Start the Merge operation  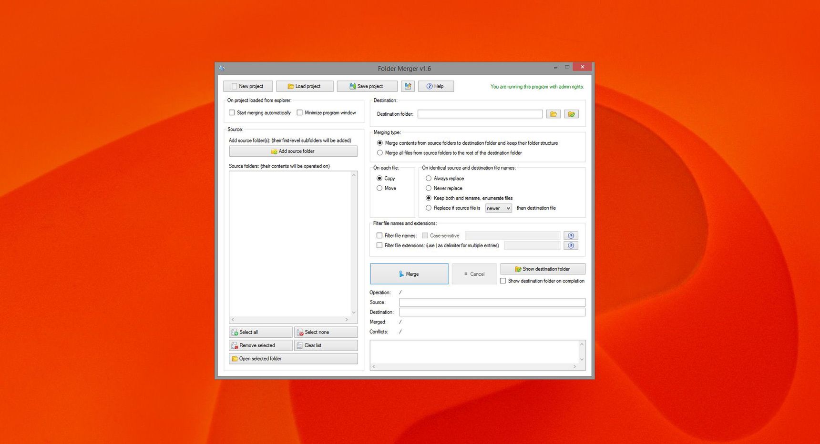pyautogui.click(x=409, y=274)
